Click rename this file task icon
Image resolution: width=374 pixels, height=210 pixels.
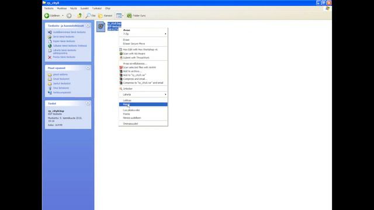click(x=50, y=32)
